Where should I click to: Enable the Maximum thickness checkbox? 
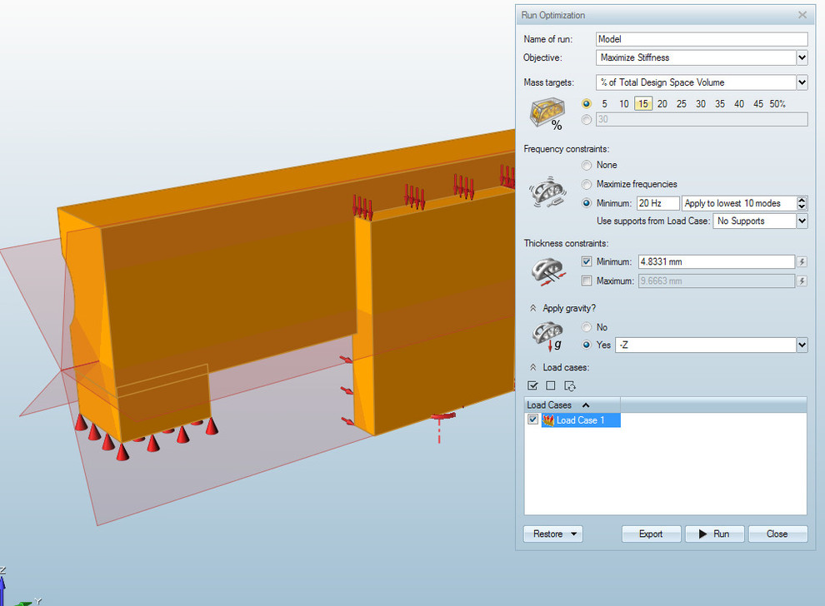coord(587,281)
